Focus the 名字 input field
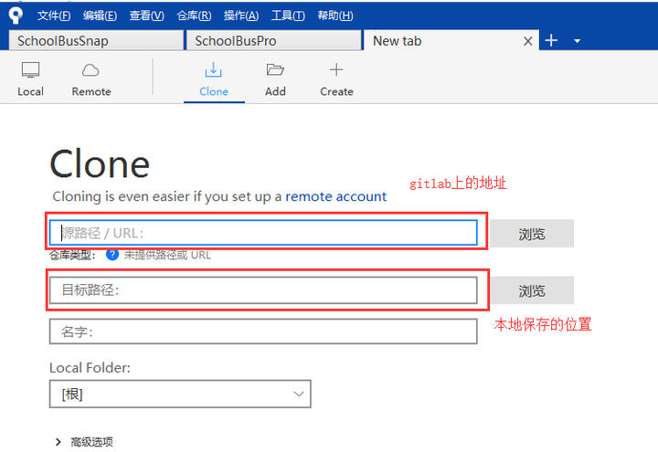The height and width of the screenshot is (452, 658). pos(263,331)
